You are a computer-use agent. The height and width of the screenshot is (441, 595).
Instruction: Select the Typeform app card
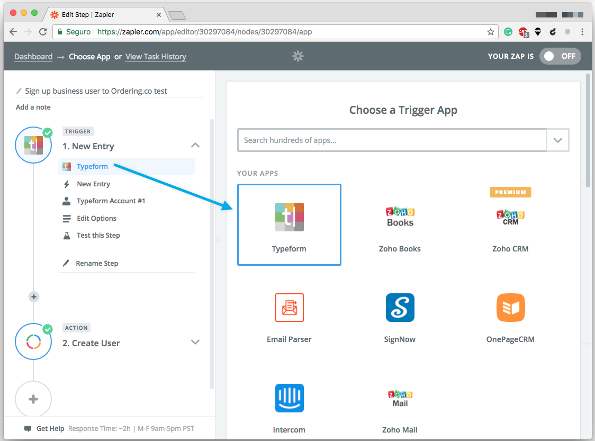[289, 224]
